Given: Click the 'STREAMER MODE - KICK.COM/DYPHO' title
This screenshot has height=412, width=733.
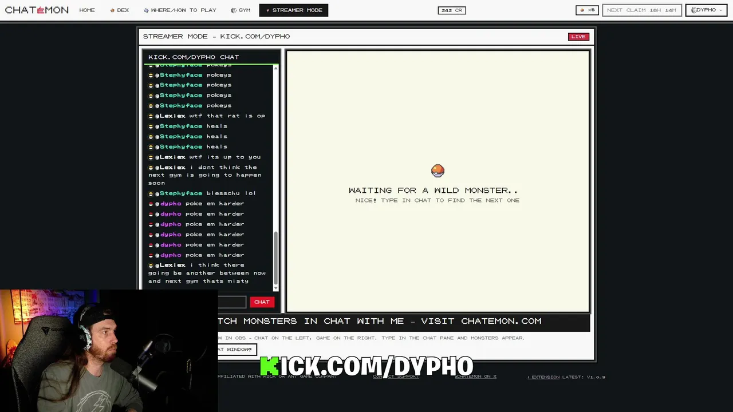Looking at the screenshot, I should click(216, 36).
